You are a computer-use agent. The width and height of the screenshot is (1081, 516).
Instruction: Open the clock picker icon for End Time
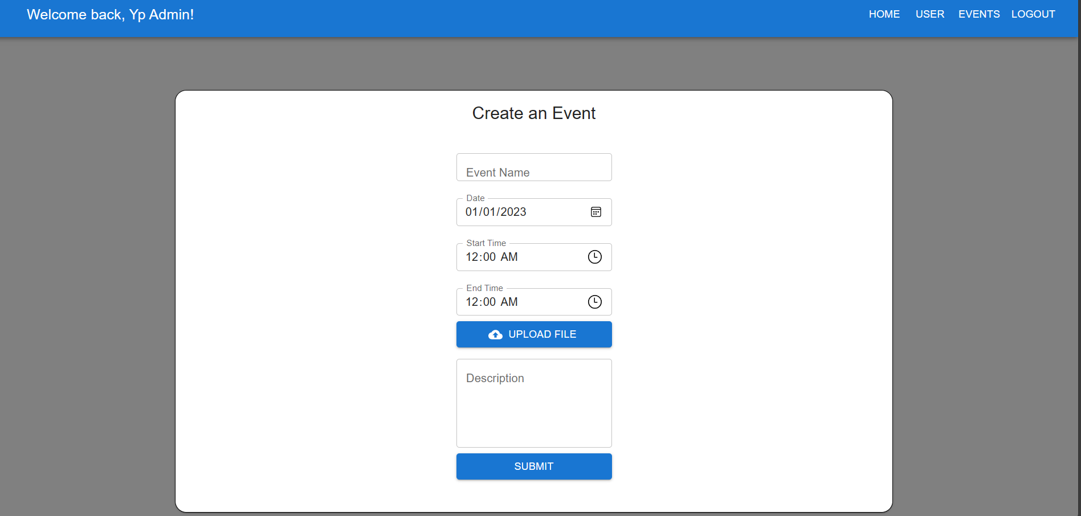coord(594,302)
